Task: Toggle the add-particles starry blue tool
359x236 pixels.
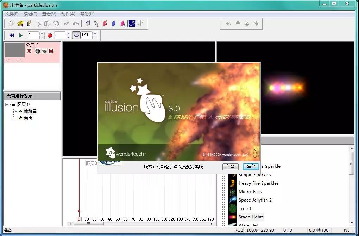Action: click(x=132, y=24)
